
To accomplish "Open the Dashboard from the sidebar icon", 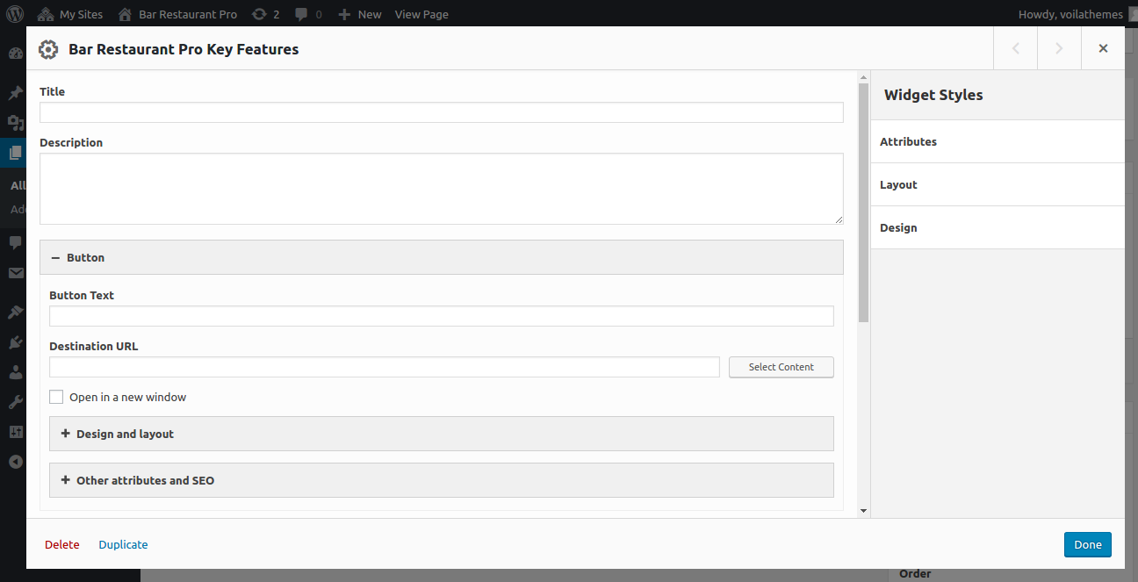I will click(15, 54).
